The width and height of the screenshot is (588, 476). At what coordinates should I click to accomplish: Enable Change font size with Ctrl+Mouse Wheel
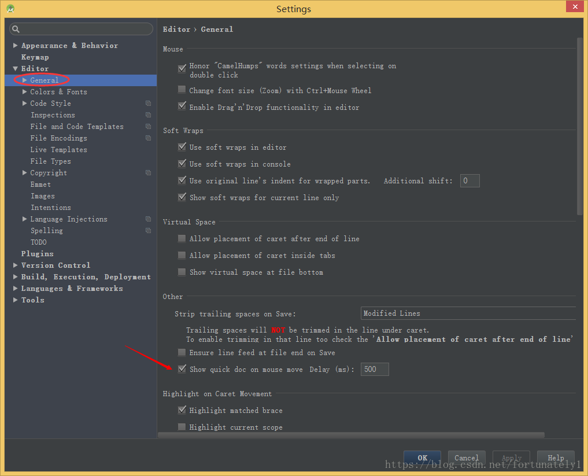pyautogui.click(x=182, y=90)
